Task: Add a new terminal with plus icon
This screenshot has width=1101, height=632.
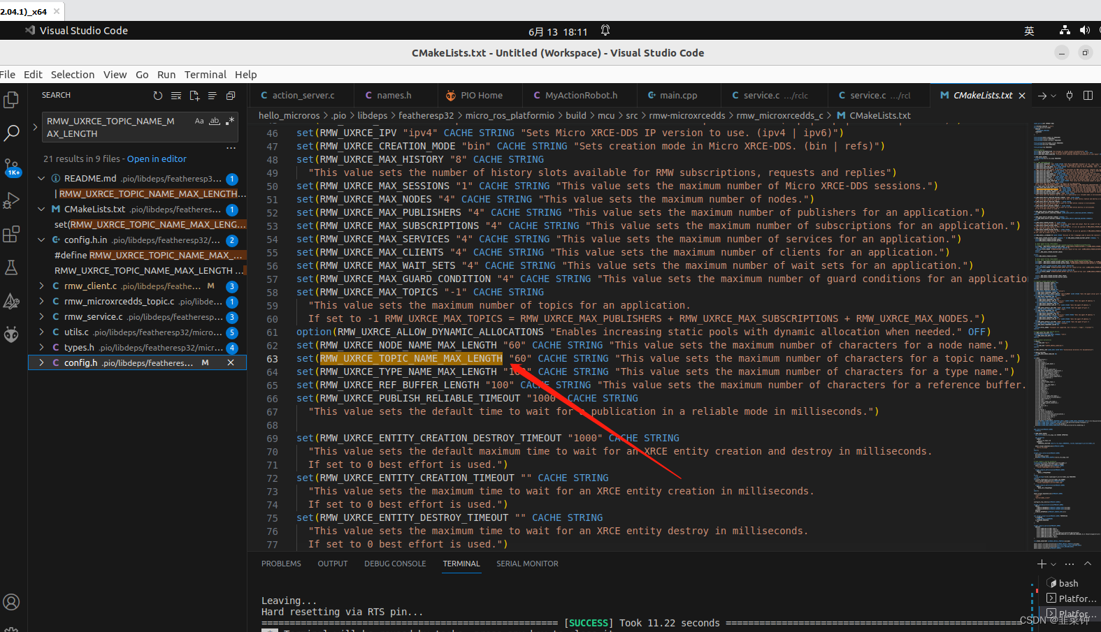Action: (x=1042, y=564)
